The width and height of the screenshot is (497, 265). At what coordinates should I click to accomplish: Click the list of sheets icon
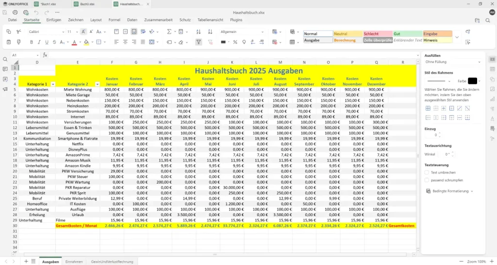click(x=33, y=261)
